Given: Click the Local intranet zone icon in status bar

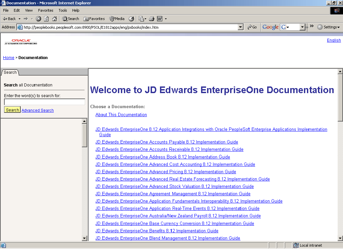Looking at the screenshot, I should (296, 245).
